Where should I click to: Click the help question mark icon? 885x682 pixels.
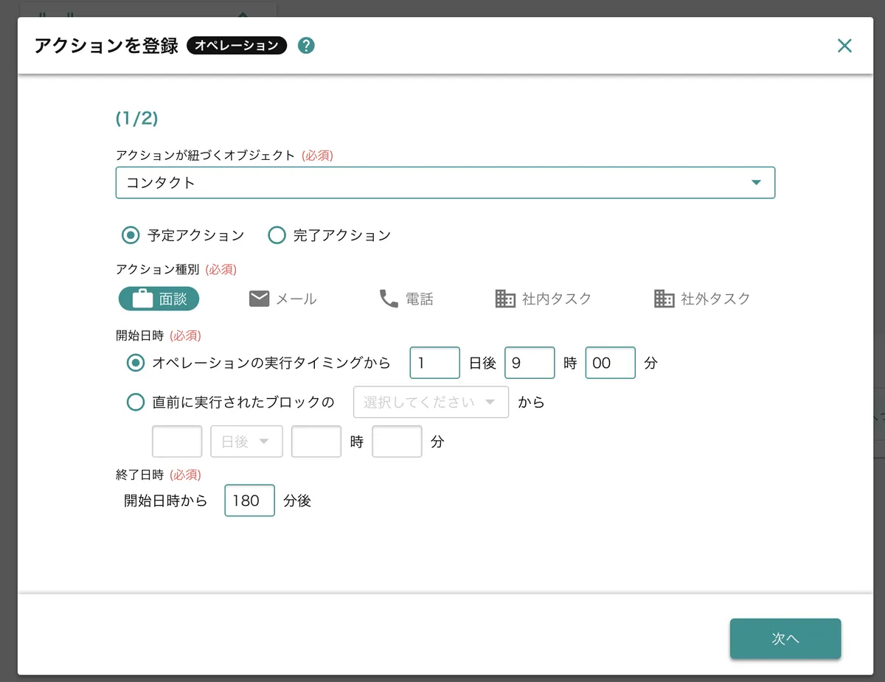coord(306,46)
